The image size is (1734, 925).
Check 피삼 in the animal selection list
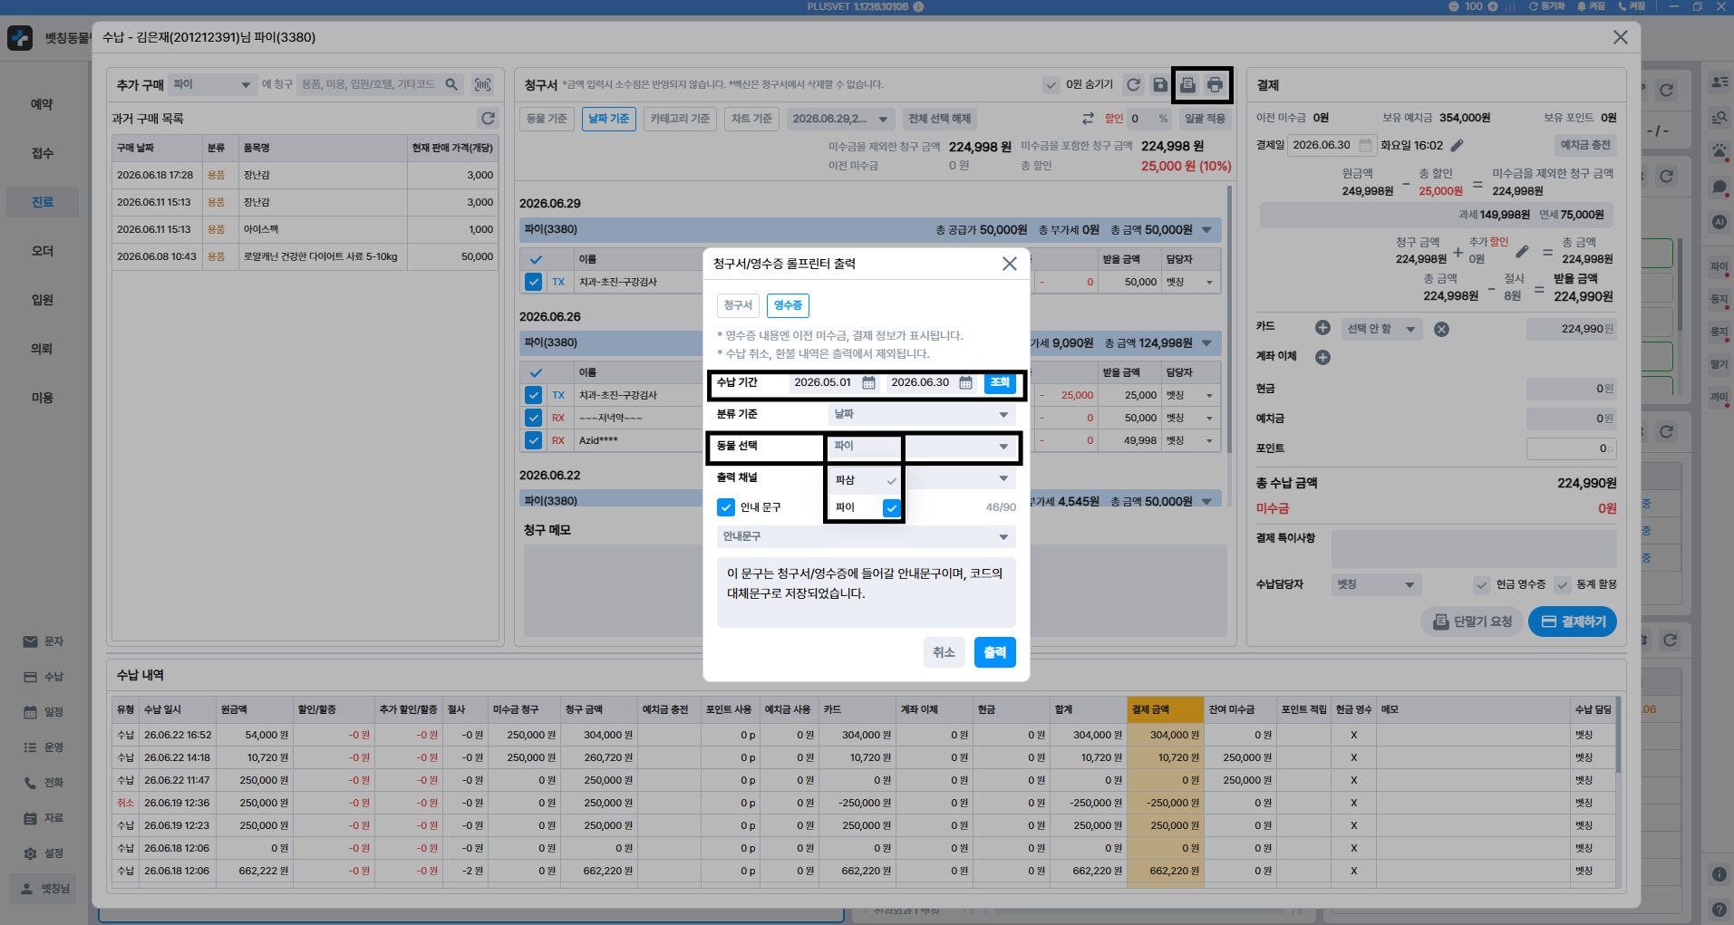pyautogui.click(x=891, y=480)
